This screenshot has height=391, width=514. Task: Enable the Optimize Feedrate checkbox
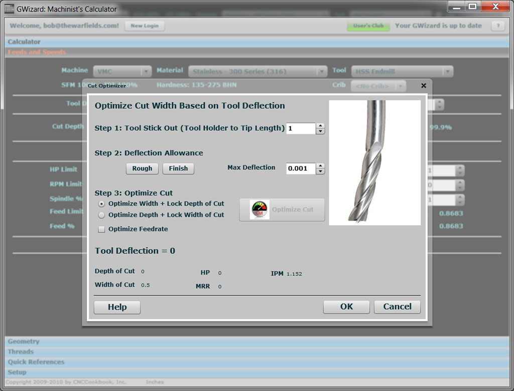point(101,229)
